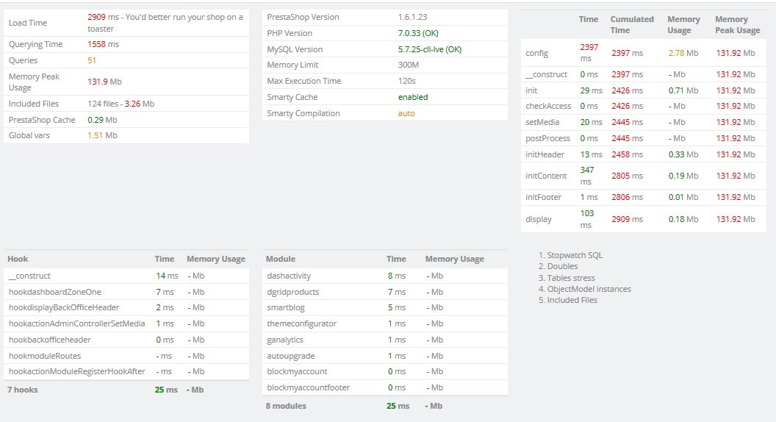Click the dashactivity module name
Viewport: 776px width, 422px height.
coord(289,276)
